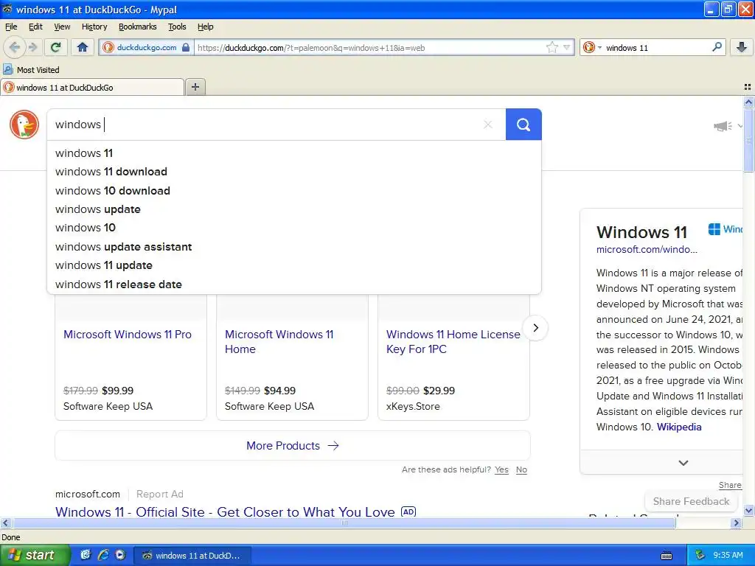Open the Help menu
The width and height of the screenshot is (755, 566).
pyautogui.click(x=206, y=27)
